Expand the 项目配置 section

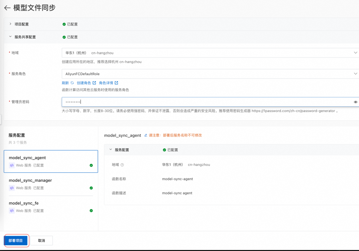click(10, 24)
